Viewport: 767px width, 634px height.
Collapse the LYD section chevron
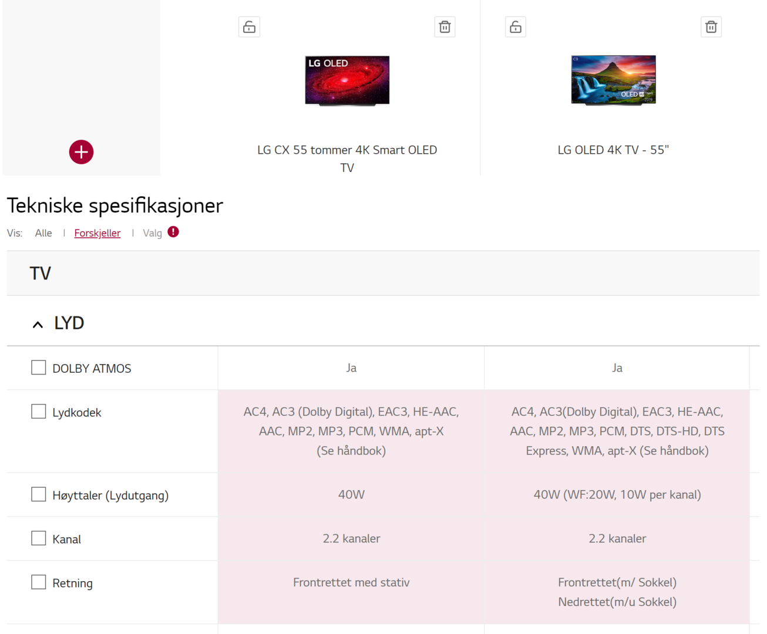tap(38, 324)
